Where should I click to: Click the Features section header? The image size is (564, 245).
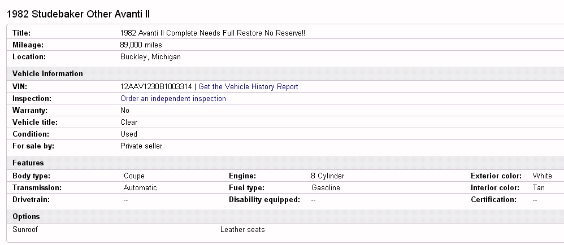[28, 163]
